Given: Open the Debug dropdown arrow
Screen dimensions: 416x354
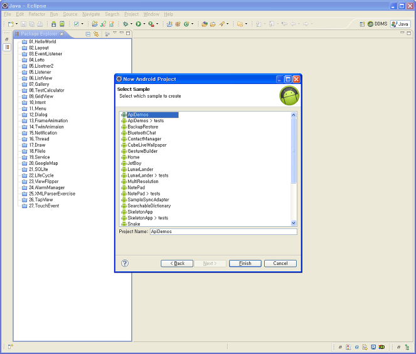Looking at the screenshot, I should coord(131,24).
